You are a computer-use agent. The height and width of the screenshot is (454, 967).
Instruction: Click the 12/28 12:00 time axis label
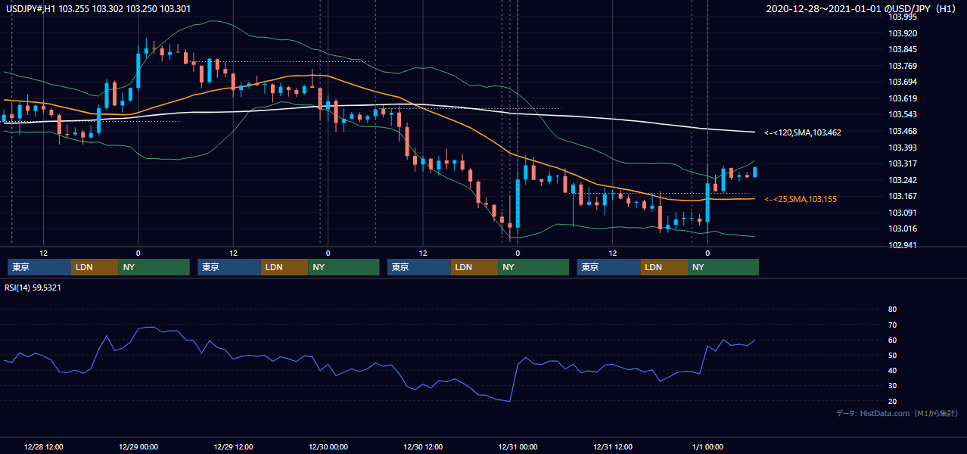coord(43,446)
